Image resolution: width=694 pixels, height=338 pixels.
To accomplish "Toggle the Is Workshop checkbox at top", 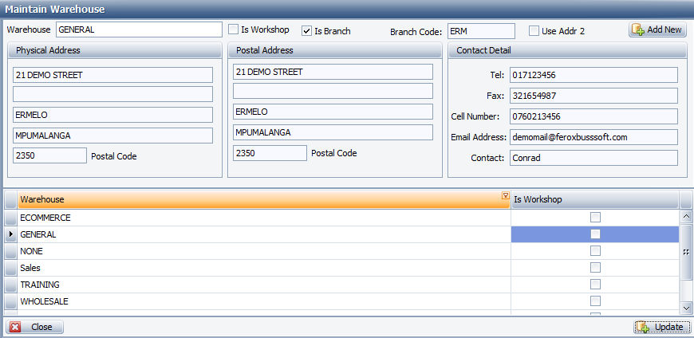I will [x=233, y=29].
